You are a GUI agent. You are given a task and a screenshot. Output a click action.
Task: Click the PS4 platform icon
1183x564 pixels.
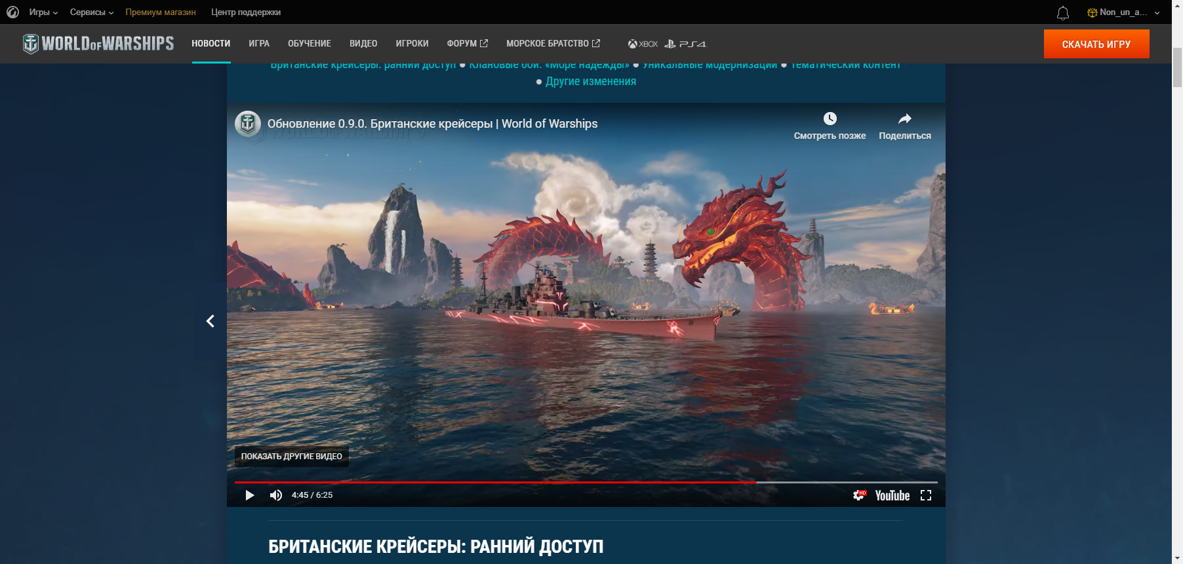(x=685, y=44)
